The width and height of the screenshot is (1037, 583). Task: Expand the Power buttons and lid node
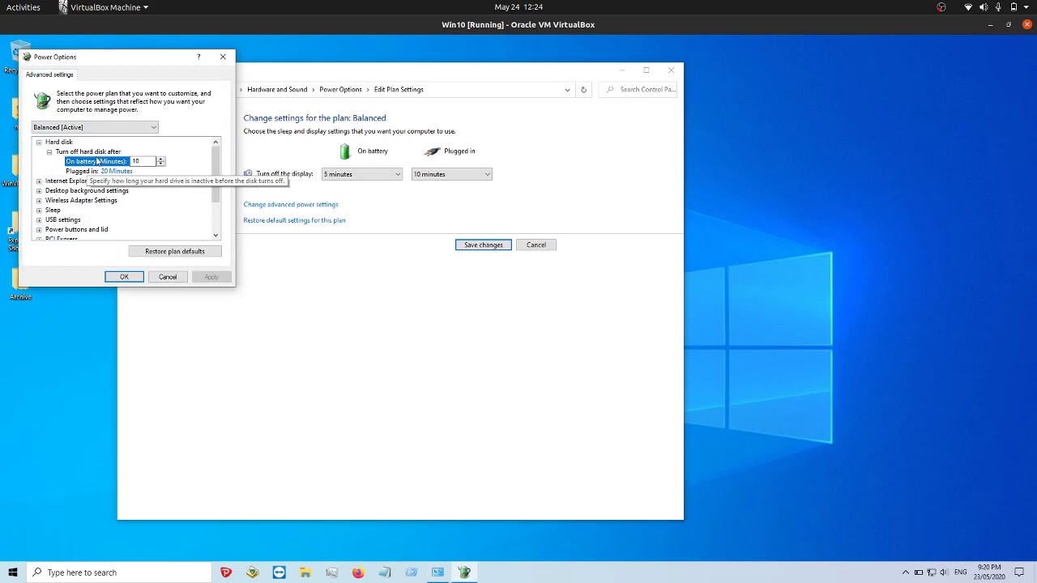click(x=39, y=230)
